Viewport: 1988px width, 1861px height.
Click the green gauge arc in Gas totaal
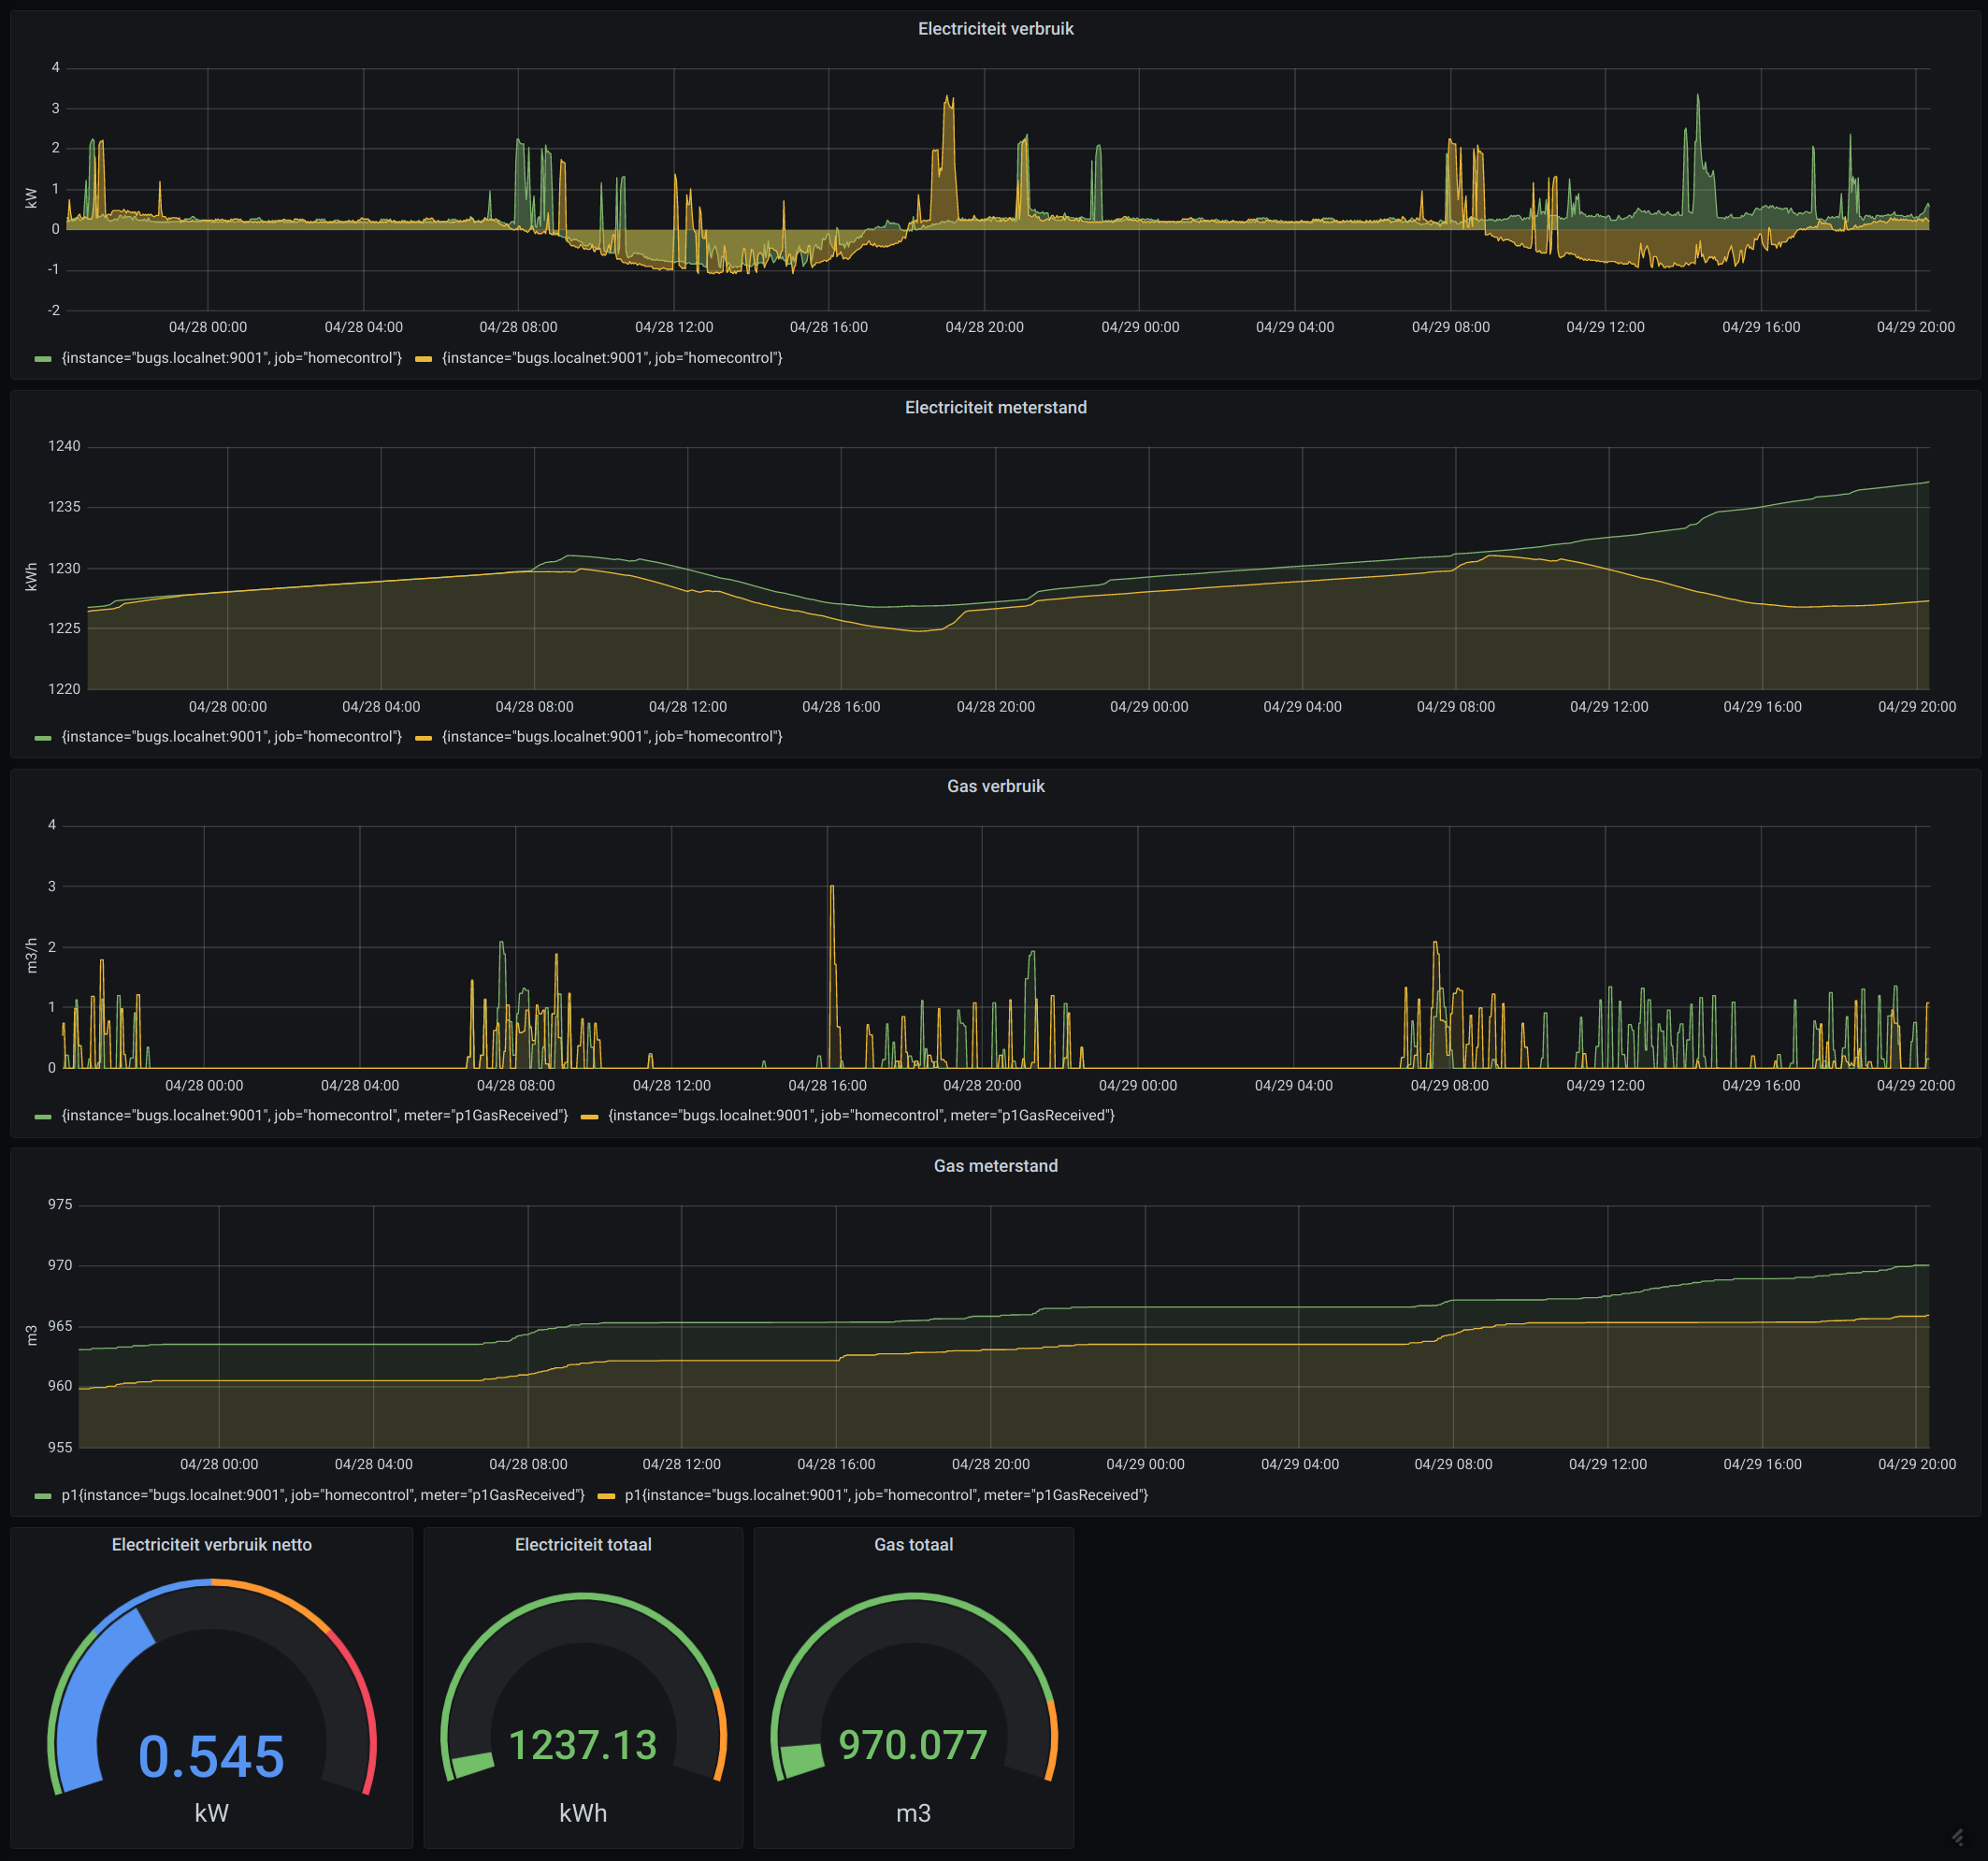(802, 1762)
